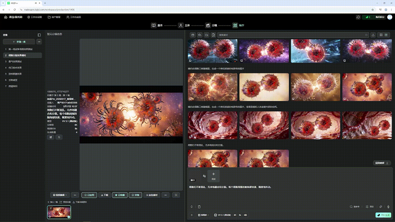Delete the prompt with the trash icon
This screenshot has width=395, height=222.
[x=199, y=207]
